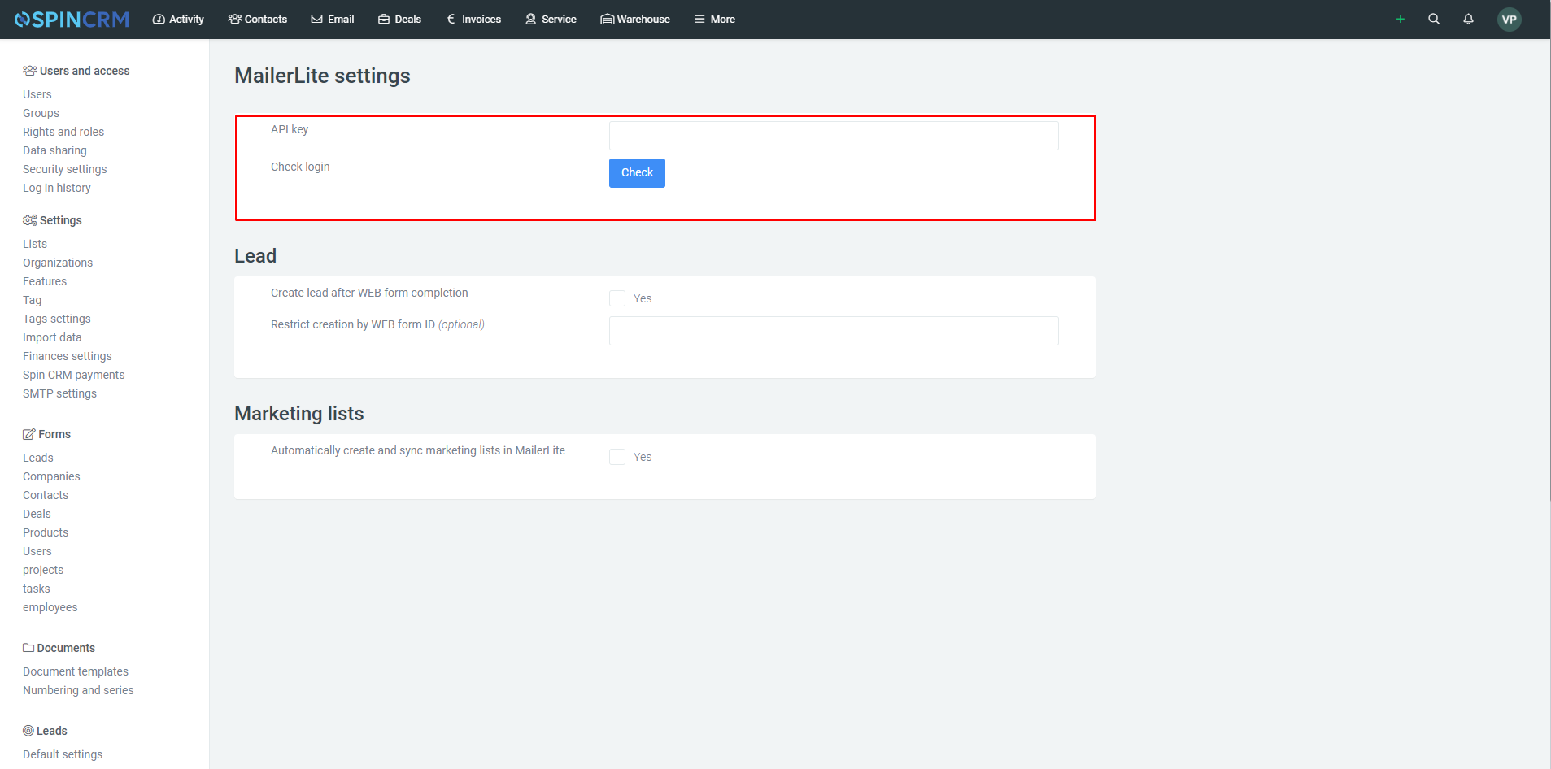Enable Create lead after WEB form completion

coord(617,298)
